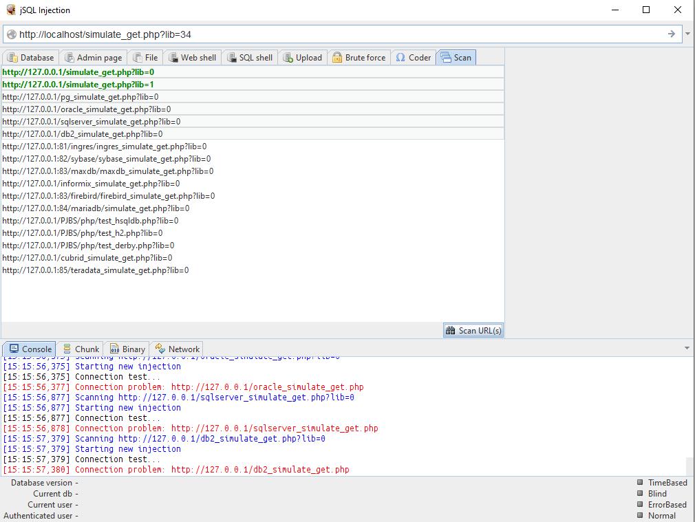This screenshot has width=695, height=522.
Task: Open the Network console tab
Action: pos(177,349)
